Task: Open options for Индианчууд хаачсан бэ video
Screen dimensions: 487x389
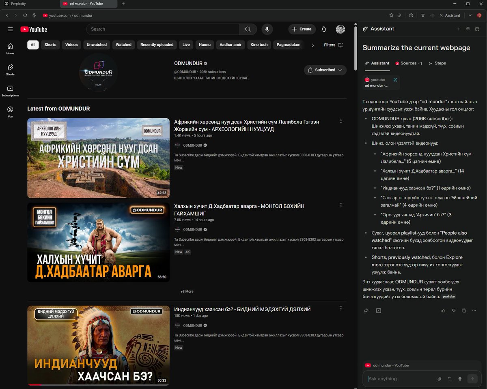Action: [341, 308]
